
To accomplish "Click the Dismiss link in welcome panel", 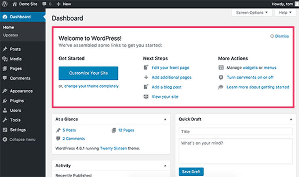I will [x=282, y=36].
